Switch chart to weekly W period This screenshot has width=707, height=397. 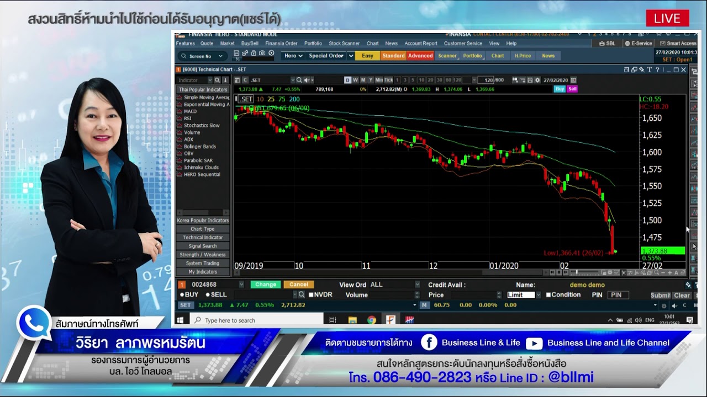(355, 80)
